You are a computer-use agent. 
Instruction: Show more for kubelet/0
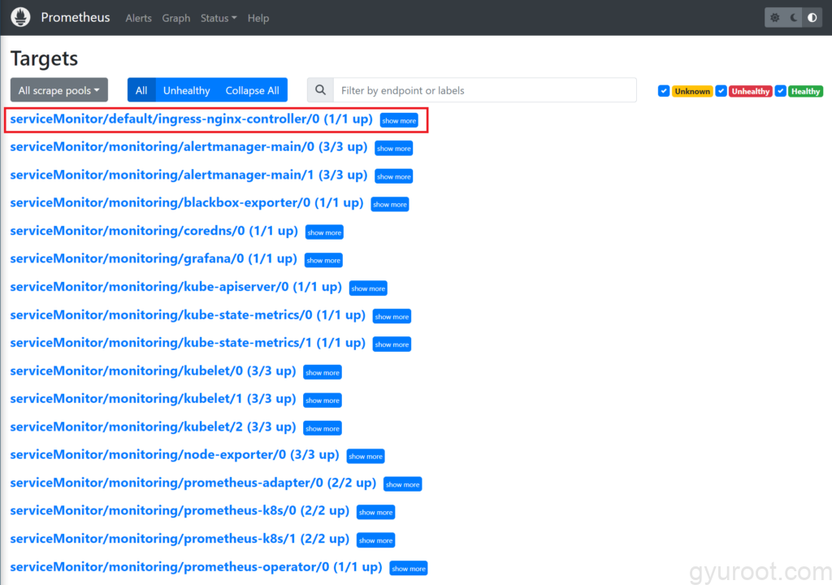tap(322, 372)
